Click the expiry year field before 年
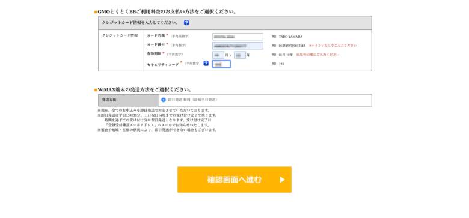Screen dimensions: 469x218 coord(240,55)
